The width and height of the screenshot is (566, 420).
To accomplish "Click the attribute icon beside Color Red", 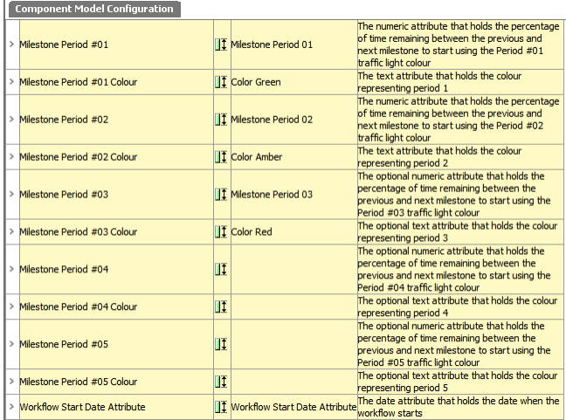I will [221, 231].
